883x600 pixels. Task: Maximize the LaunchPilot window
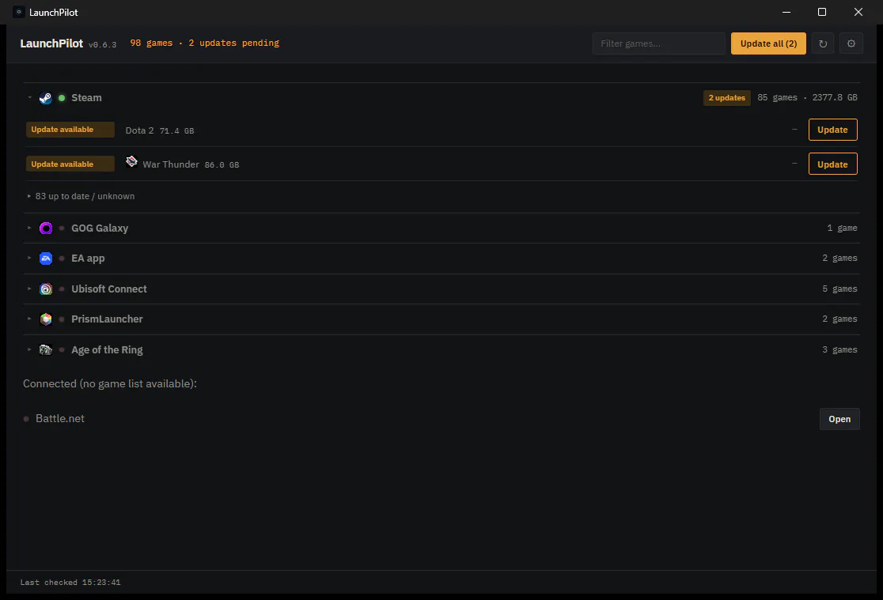[x=821, y=12]
